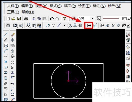Click the colorful grid library icon

(39, 26)
